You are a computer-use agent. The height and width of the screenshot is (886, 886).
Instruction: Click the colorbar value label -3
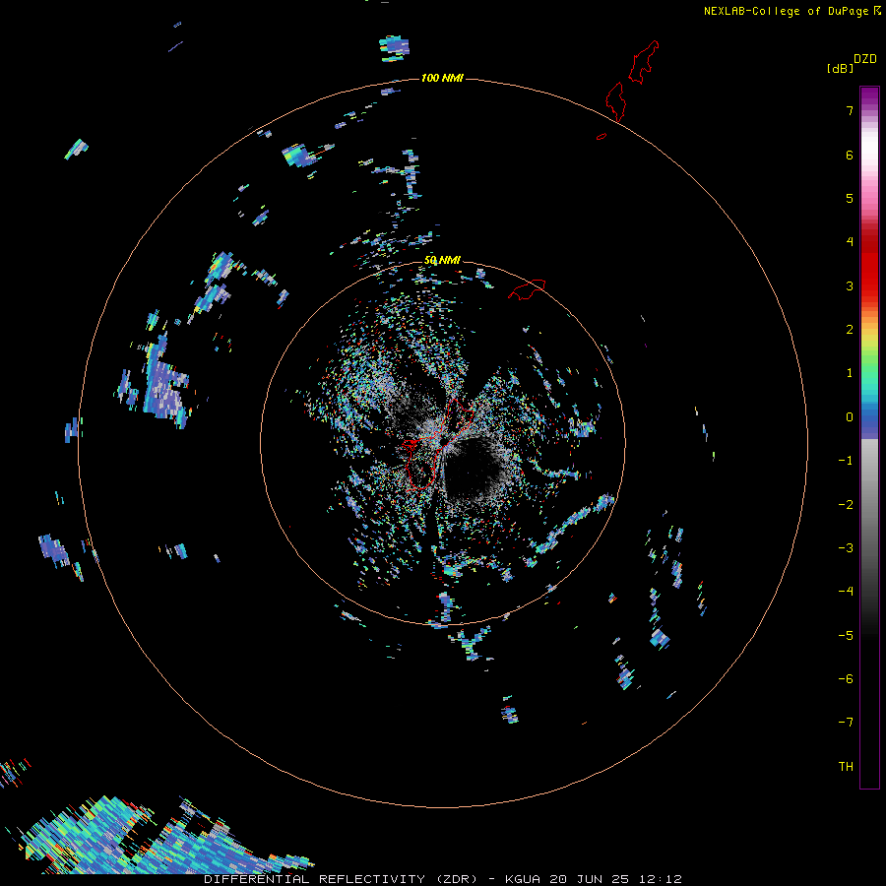point(846,548)
